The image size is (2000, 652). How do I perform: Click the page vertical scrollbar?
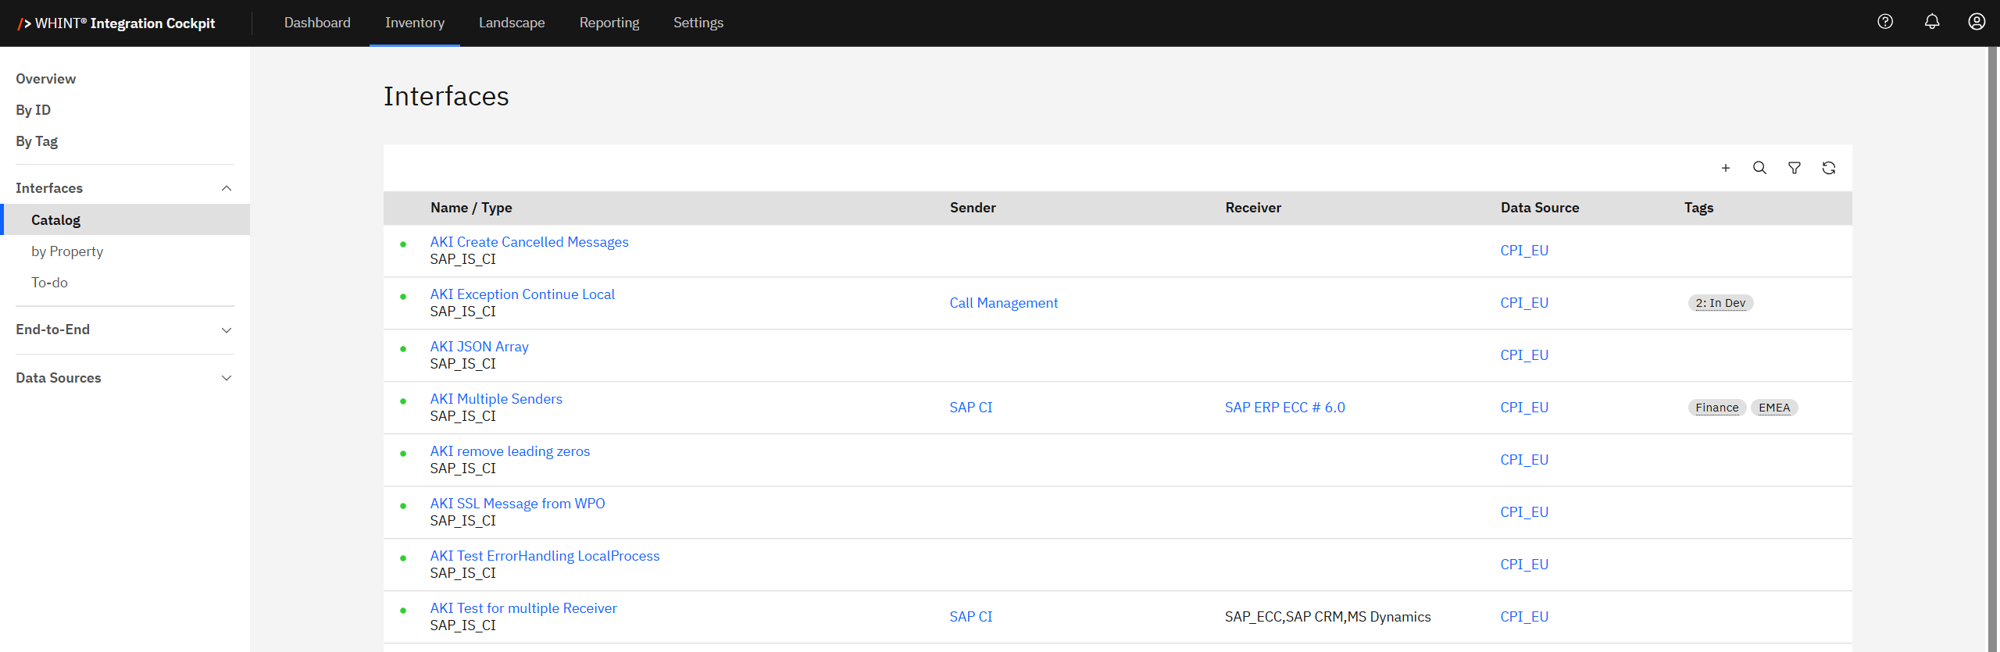[1992, 312]
